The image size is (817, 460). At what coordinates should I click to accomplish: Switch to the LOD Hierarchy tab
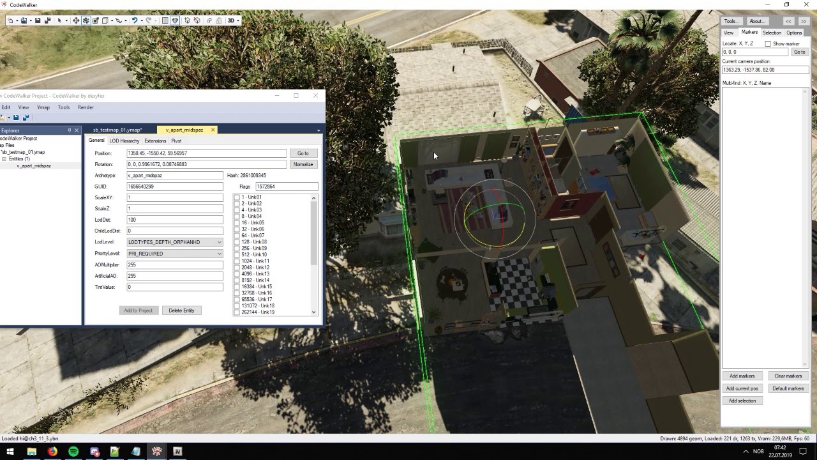[124, 141]
